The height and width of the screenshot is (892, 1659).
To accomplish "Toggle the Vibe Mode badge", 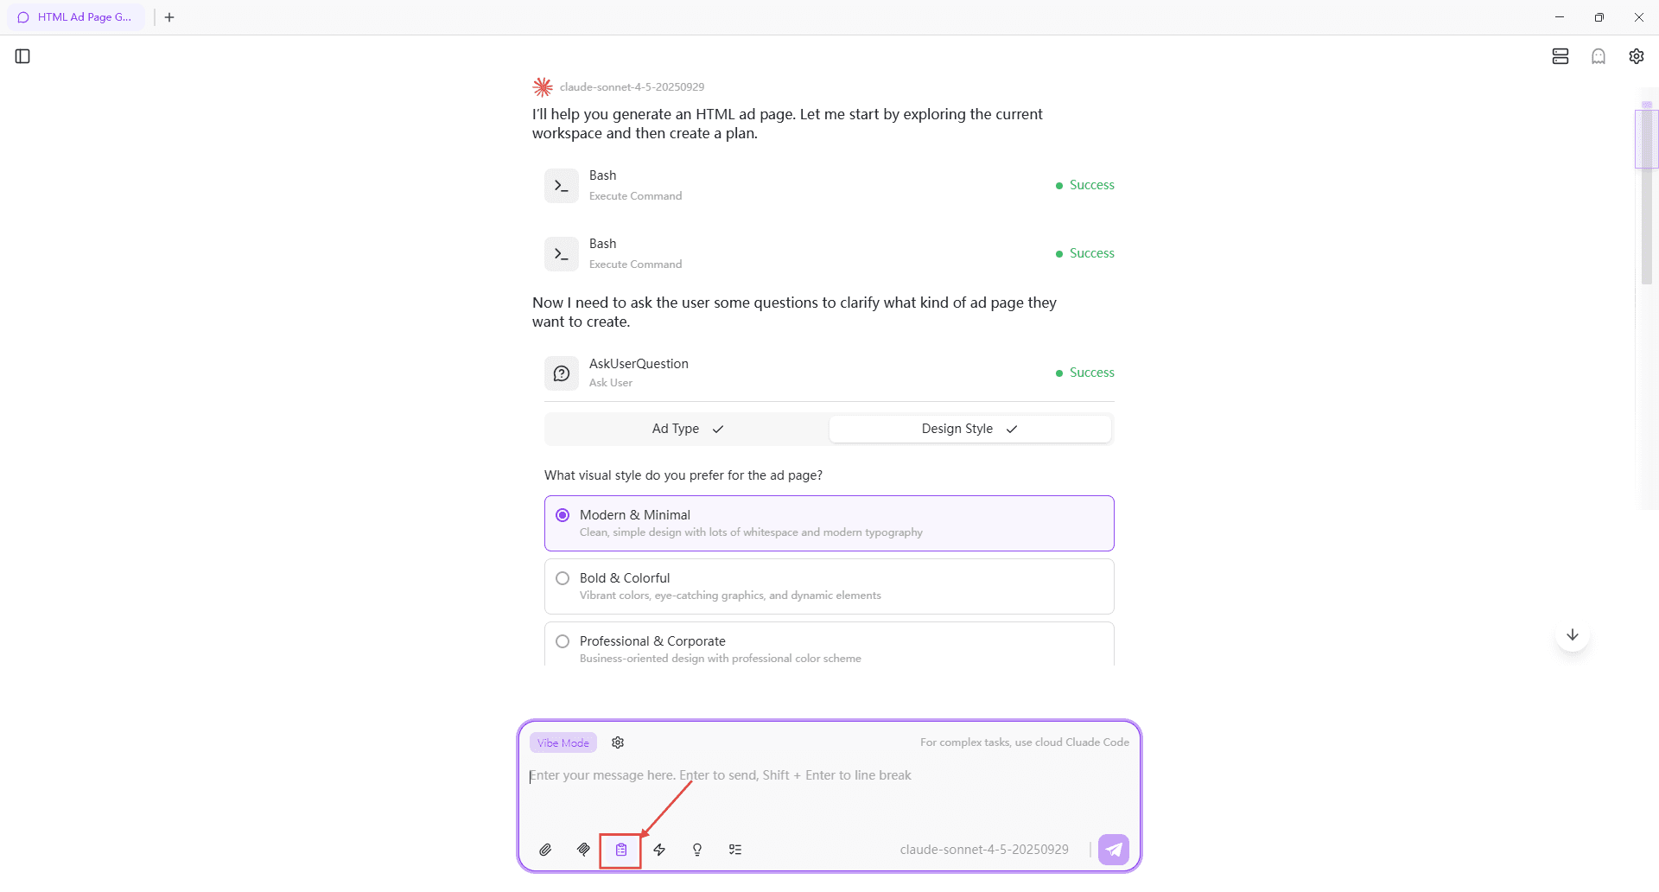I will 563,742.
